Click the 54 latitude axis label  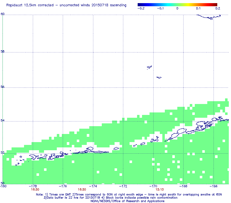tap(2, 121)
